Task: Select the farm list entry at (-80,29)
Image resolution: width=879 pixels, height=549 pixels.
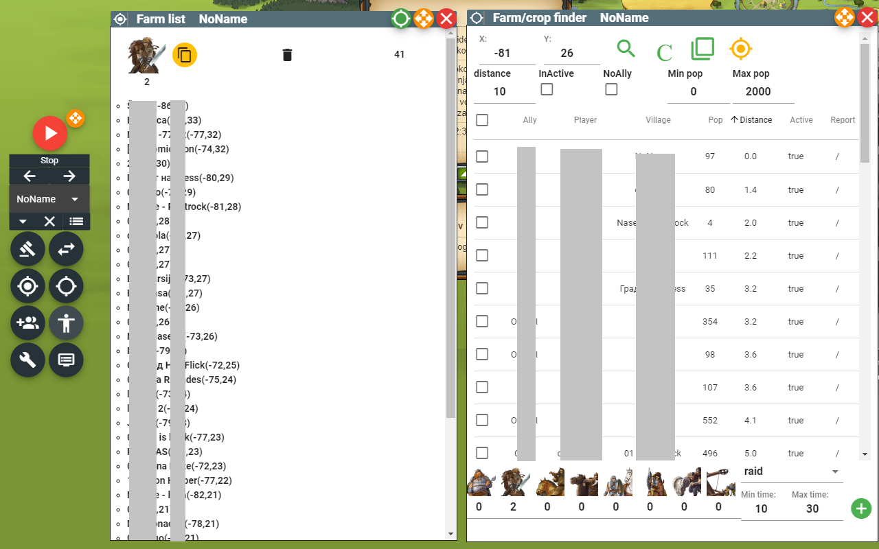Action: coord(181,178)
